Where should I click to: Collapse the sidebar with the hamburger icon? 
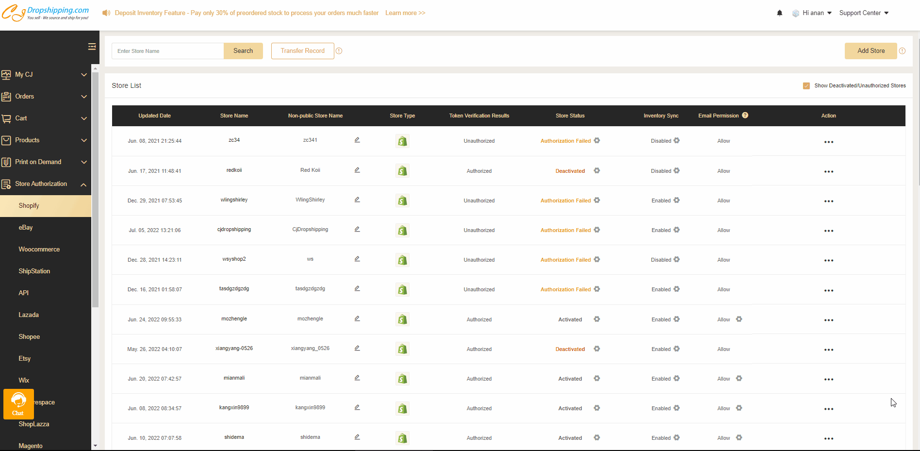click(92, 47)
